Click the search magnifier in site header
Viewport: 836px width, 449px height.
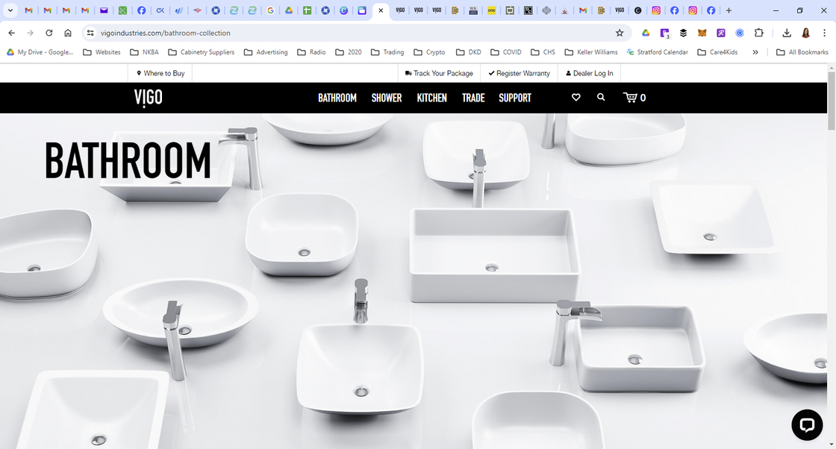click(x=601, y=98)
